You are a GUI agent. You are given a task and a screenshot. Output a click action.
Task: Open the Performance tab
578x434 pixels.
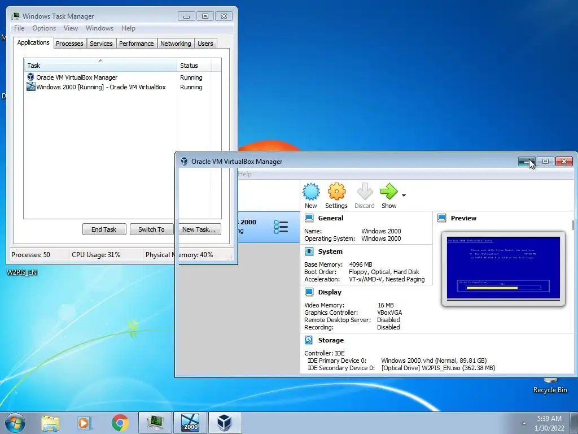click(x=137, y=44)
